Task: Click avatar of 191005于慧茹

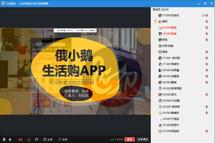Action: [160, 119]
